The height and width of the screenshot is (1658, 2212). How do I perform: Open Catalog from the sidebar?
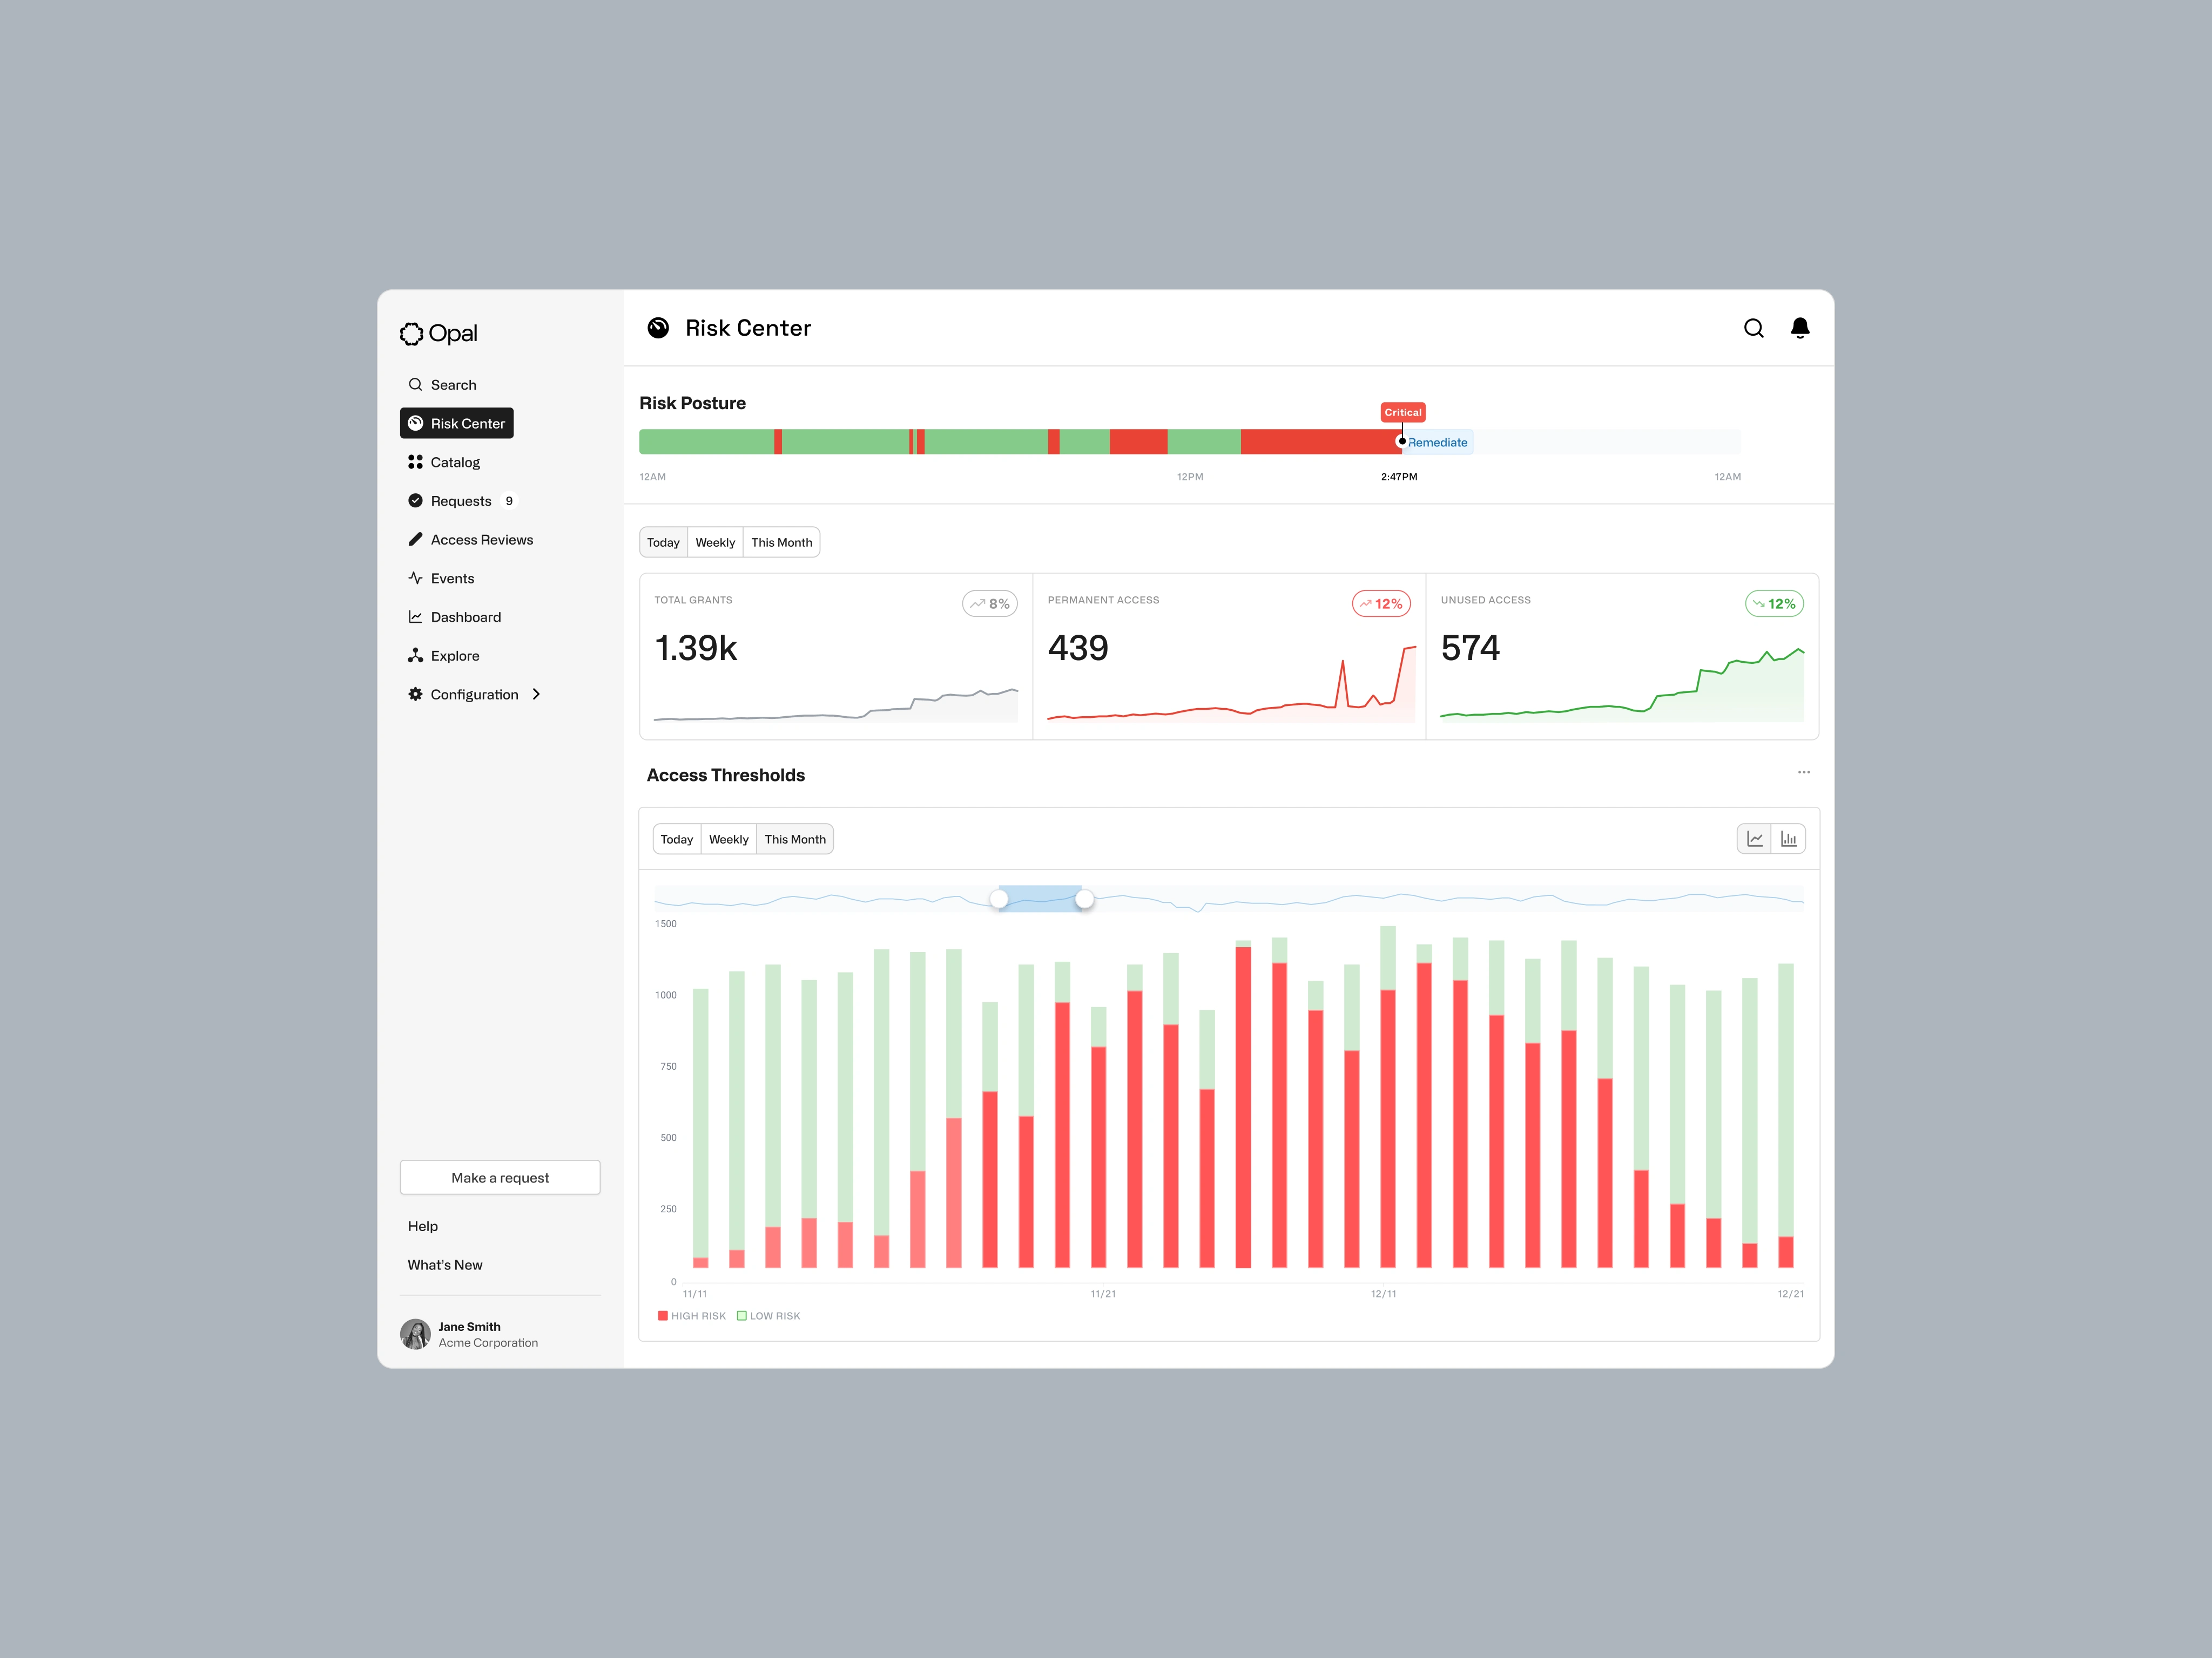(x=454, y=461)
